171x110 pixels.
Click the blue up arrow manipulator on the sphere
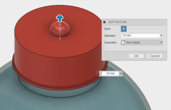click(60, 18)
